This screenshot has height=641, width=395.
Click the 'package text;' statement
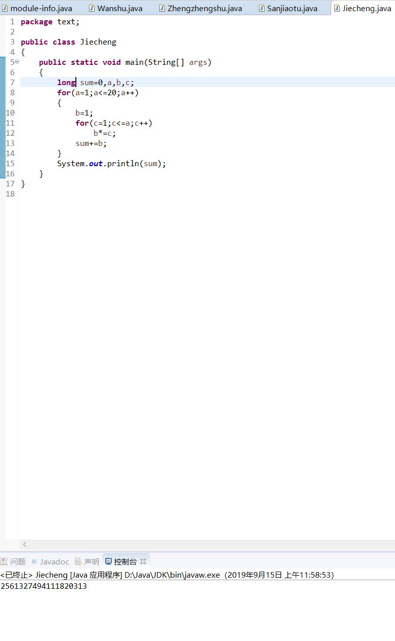point(50,22)
